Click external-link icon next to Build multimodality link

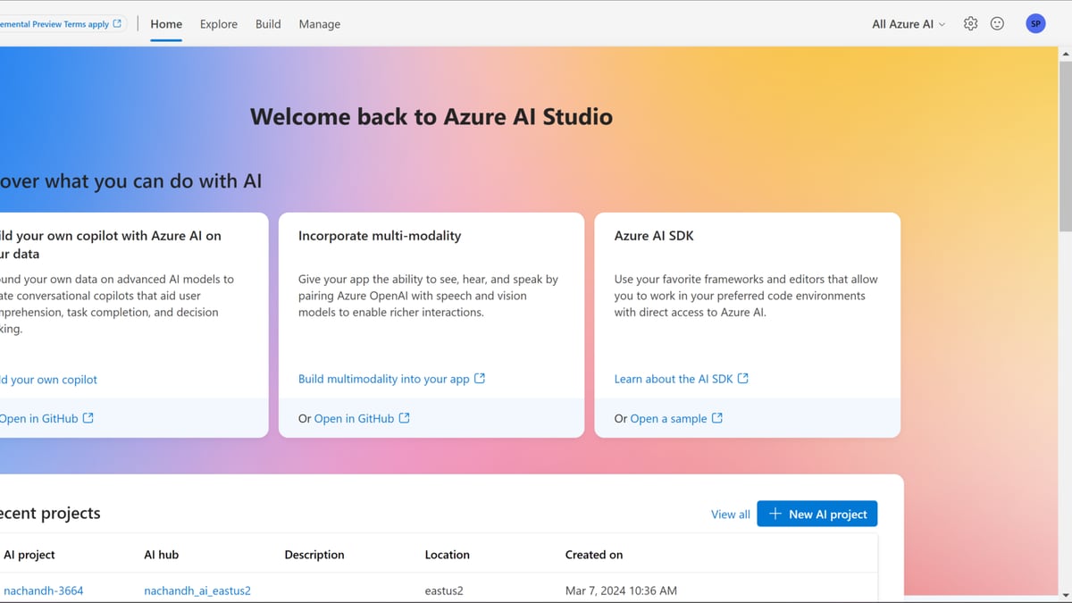(480, 379)
